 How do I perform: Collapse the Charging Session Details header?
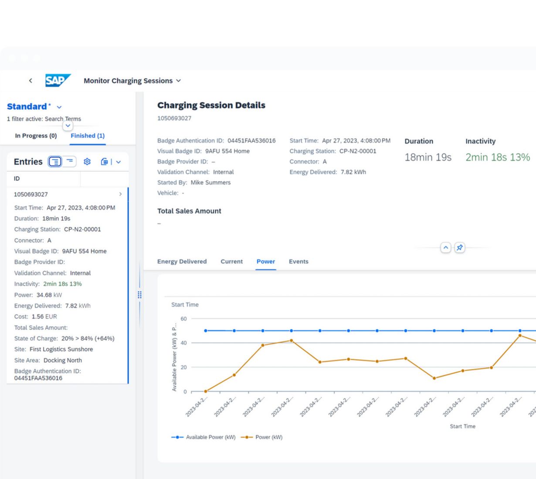click(445, 248)
